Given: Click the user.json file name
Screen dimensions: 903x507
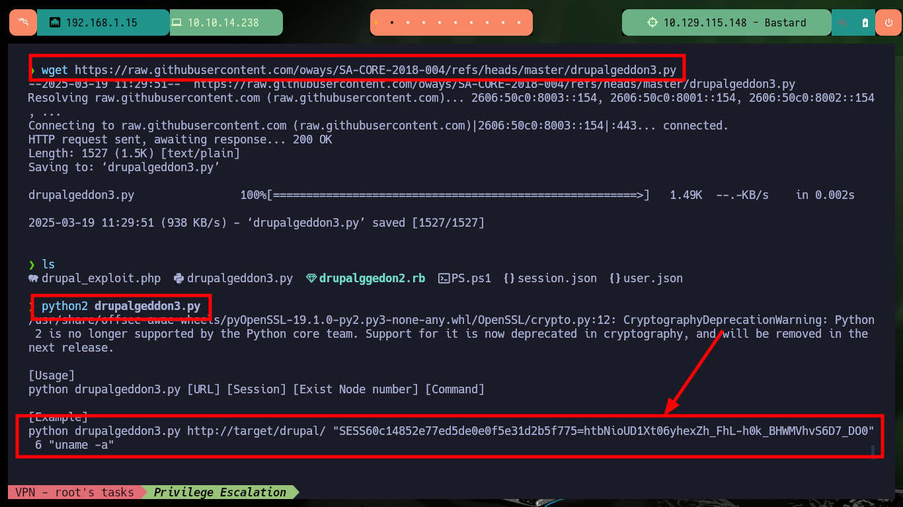Looking at the screenshot, I should (x=653, y=278).
